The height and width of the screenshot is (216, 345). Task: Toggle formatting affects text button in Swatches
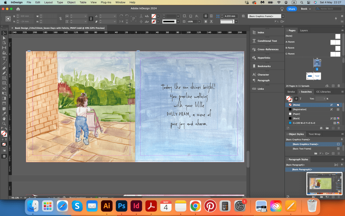click(301, 99)
